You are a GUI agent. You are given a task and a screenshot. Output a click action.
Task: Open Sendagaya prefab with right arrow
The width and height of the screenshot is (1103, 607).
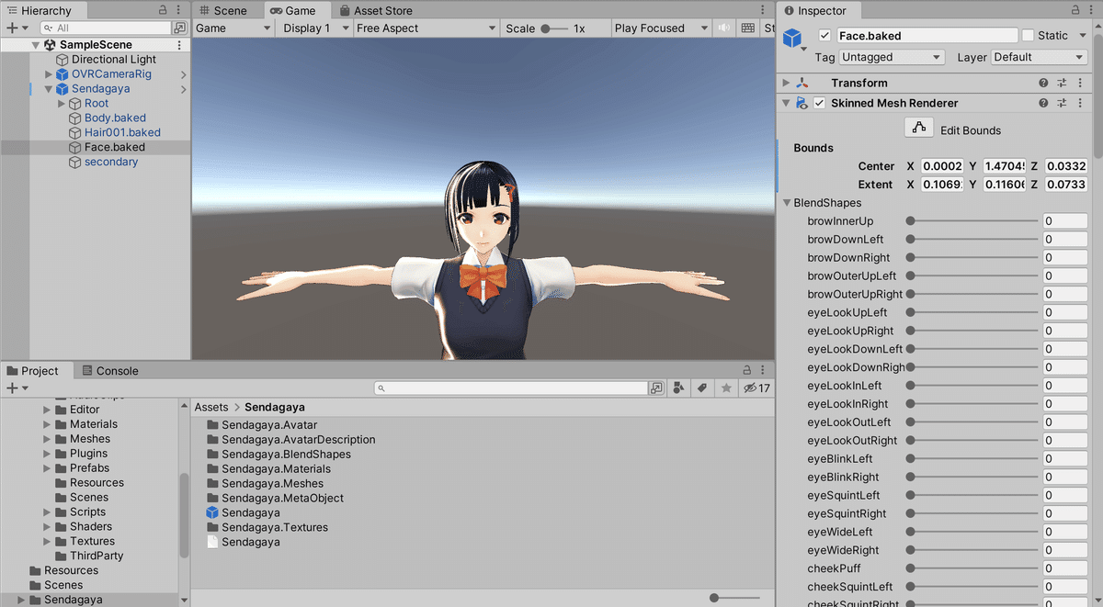click(184, 89)
